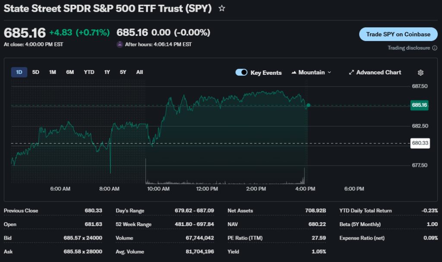Screen dimensions: 442x262
Task: Switch chart to YTD range
Action: [x=89, y=72]
